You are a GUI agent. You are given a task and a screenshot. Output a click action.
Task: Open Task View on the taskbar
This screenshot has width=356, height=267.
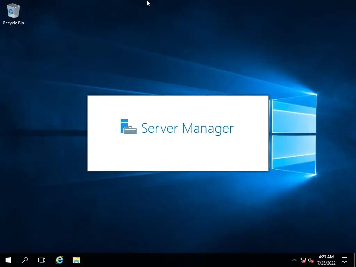[42, 260]
